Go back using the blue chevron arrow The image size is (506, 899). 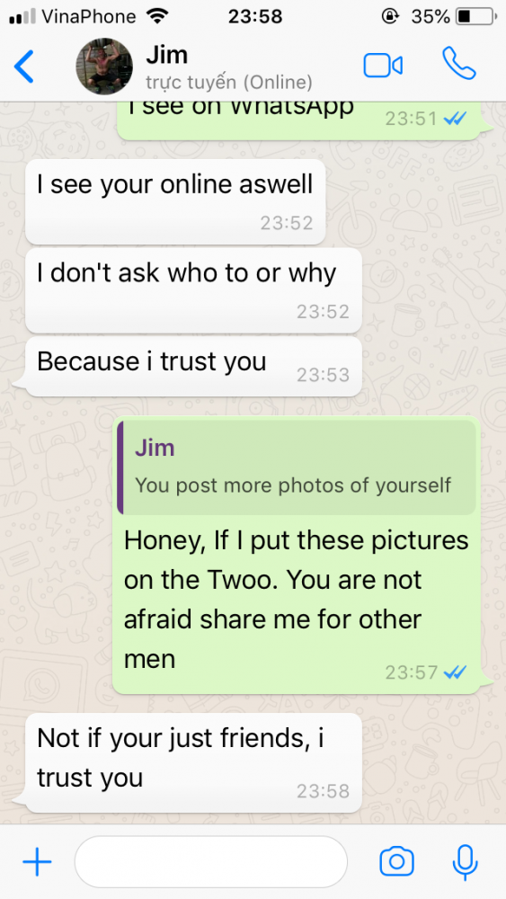[x=24, y=66]
